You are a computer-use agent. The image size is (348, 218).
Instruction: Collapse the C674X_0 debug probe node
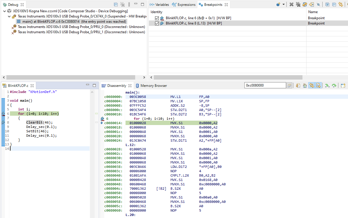9,16
